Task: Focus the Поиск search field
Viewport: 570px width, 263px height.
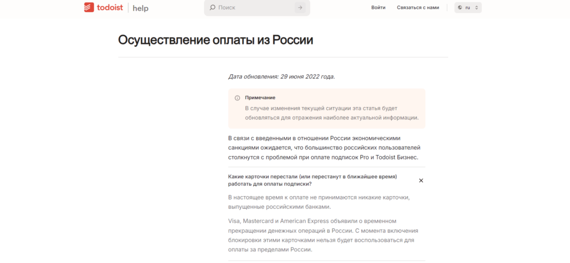Action: click(257, 7)
